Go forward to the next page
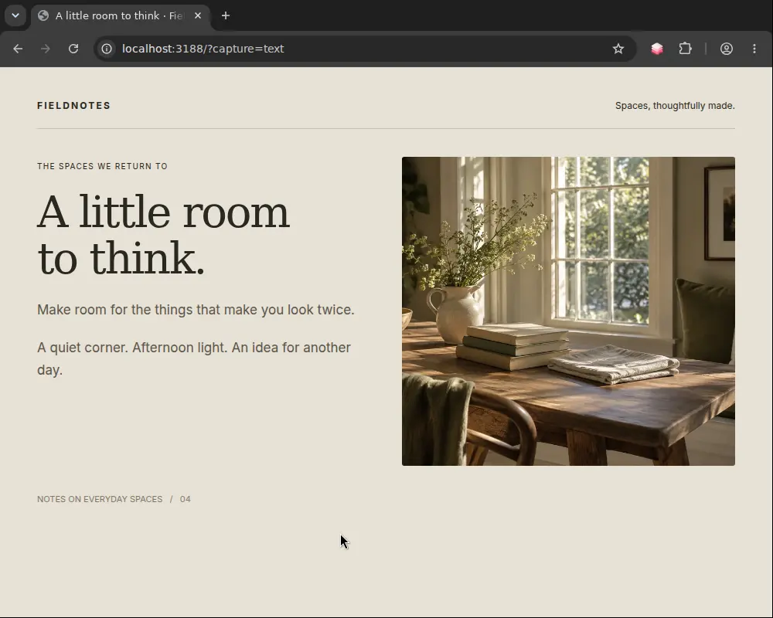 [x=46, y=49]
